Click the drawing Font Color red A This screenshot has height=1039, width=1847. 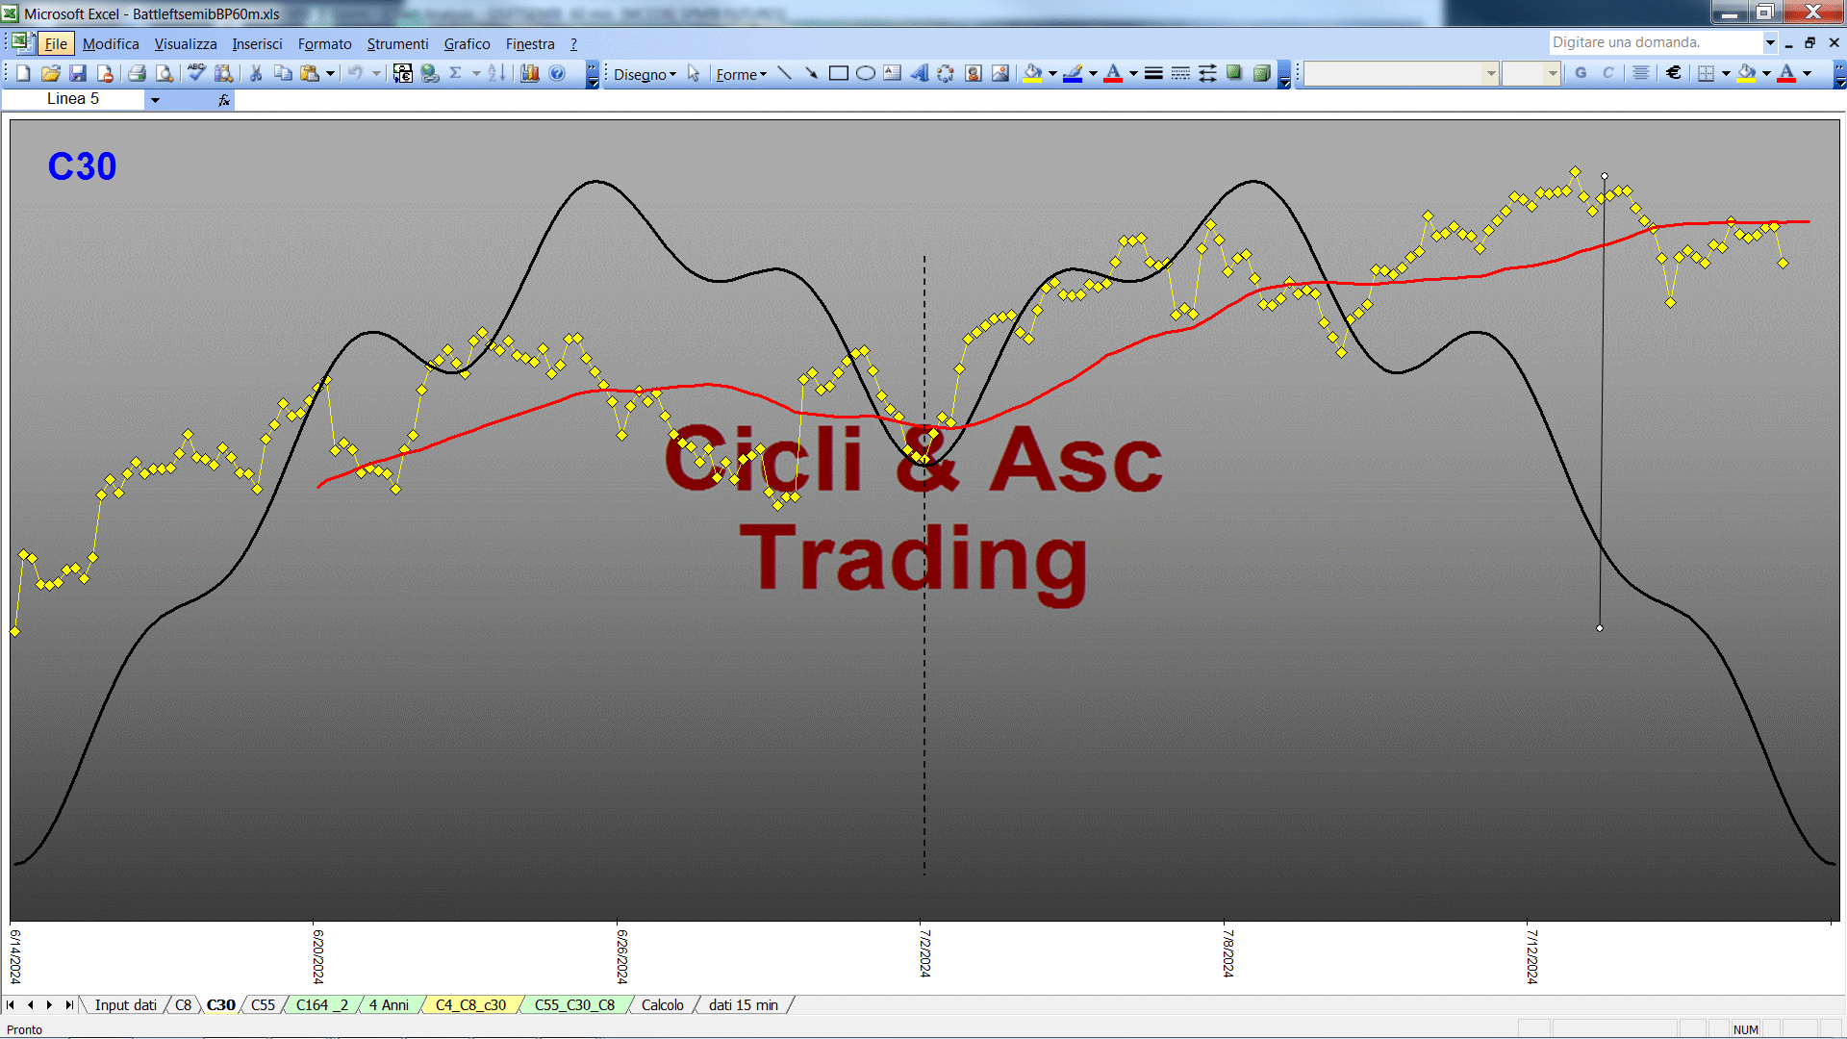coord(1113,73)
